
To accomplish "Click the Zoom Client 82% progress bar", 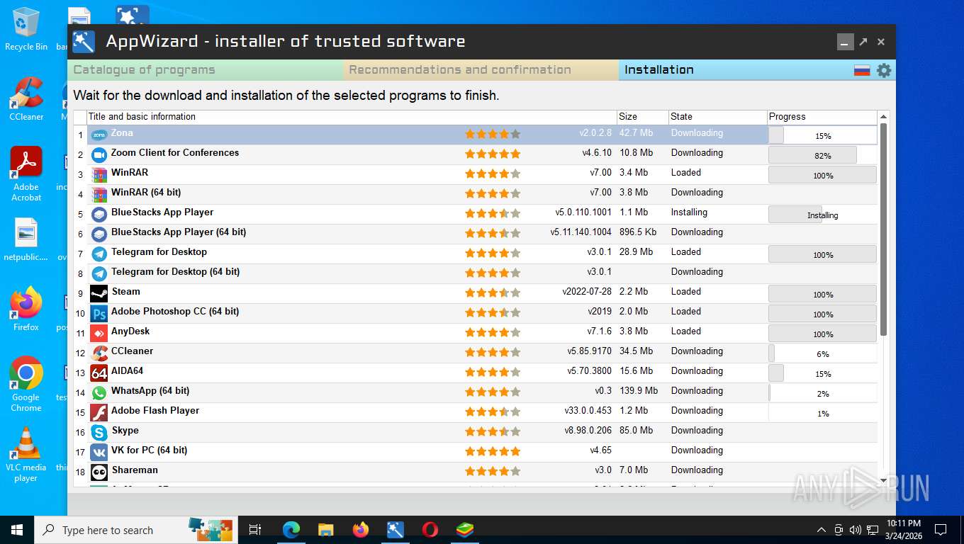I will (x=823, y=155).
